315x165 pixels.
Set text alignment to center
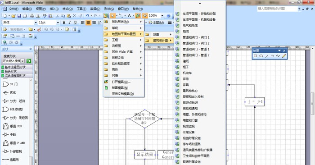coord(88,23)
